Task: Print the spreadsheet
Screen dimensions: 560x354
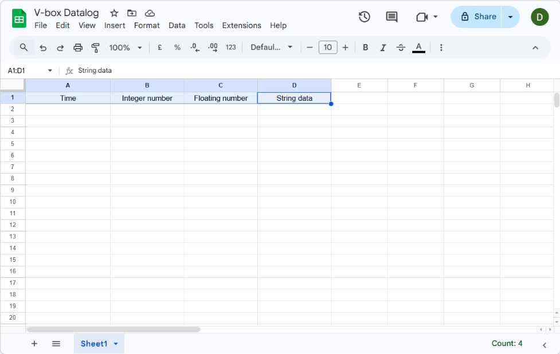Action: [x=78, y=48]
